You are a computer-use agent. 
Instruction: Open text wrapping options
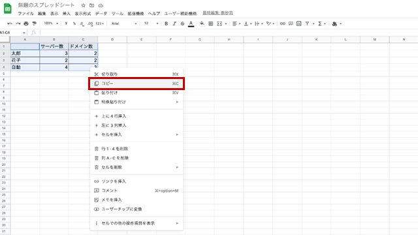[259, 23]
